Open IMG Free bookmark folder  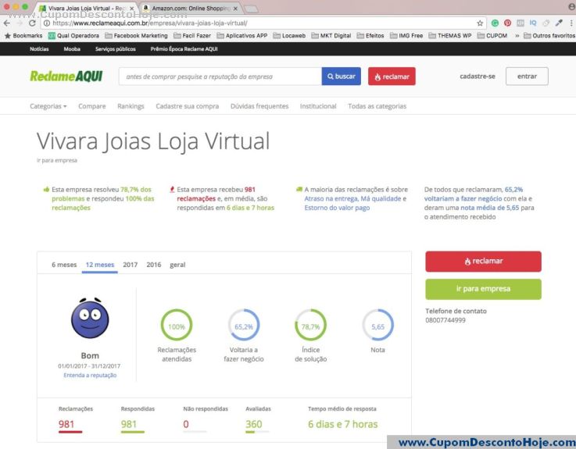(x=406, y=36)
